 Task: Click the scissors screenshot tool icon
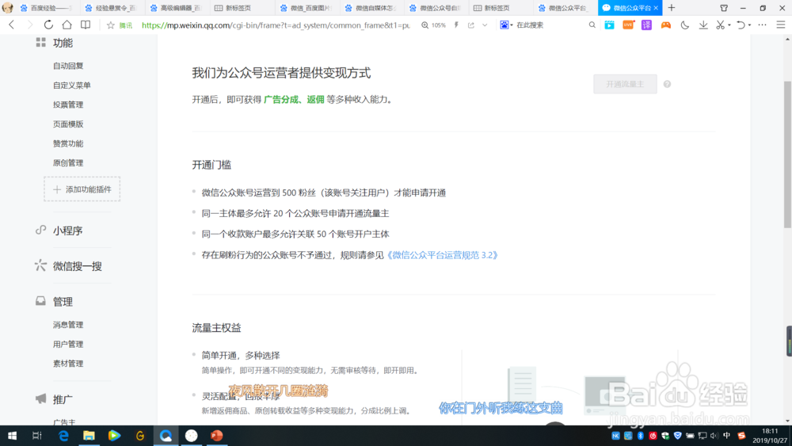point(720,25)
